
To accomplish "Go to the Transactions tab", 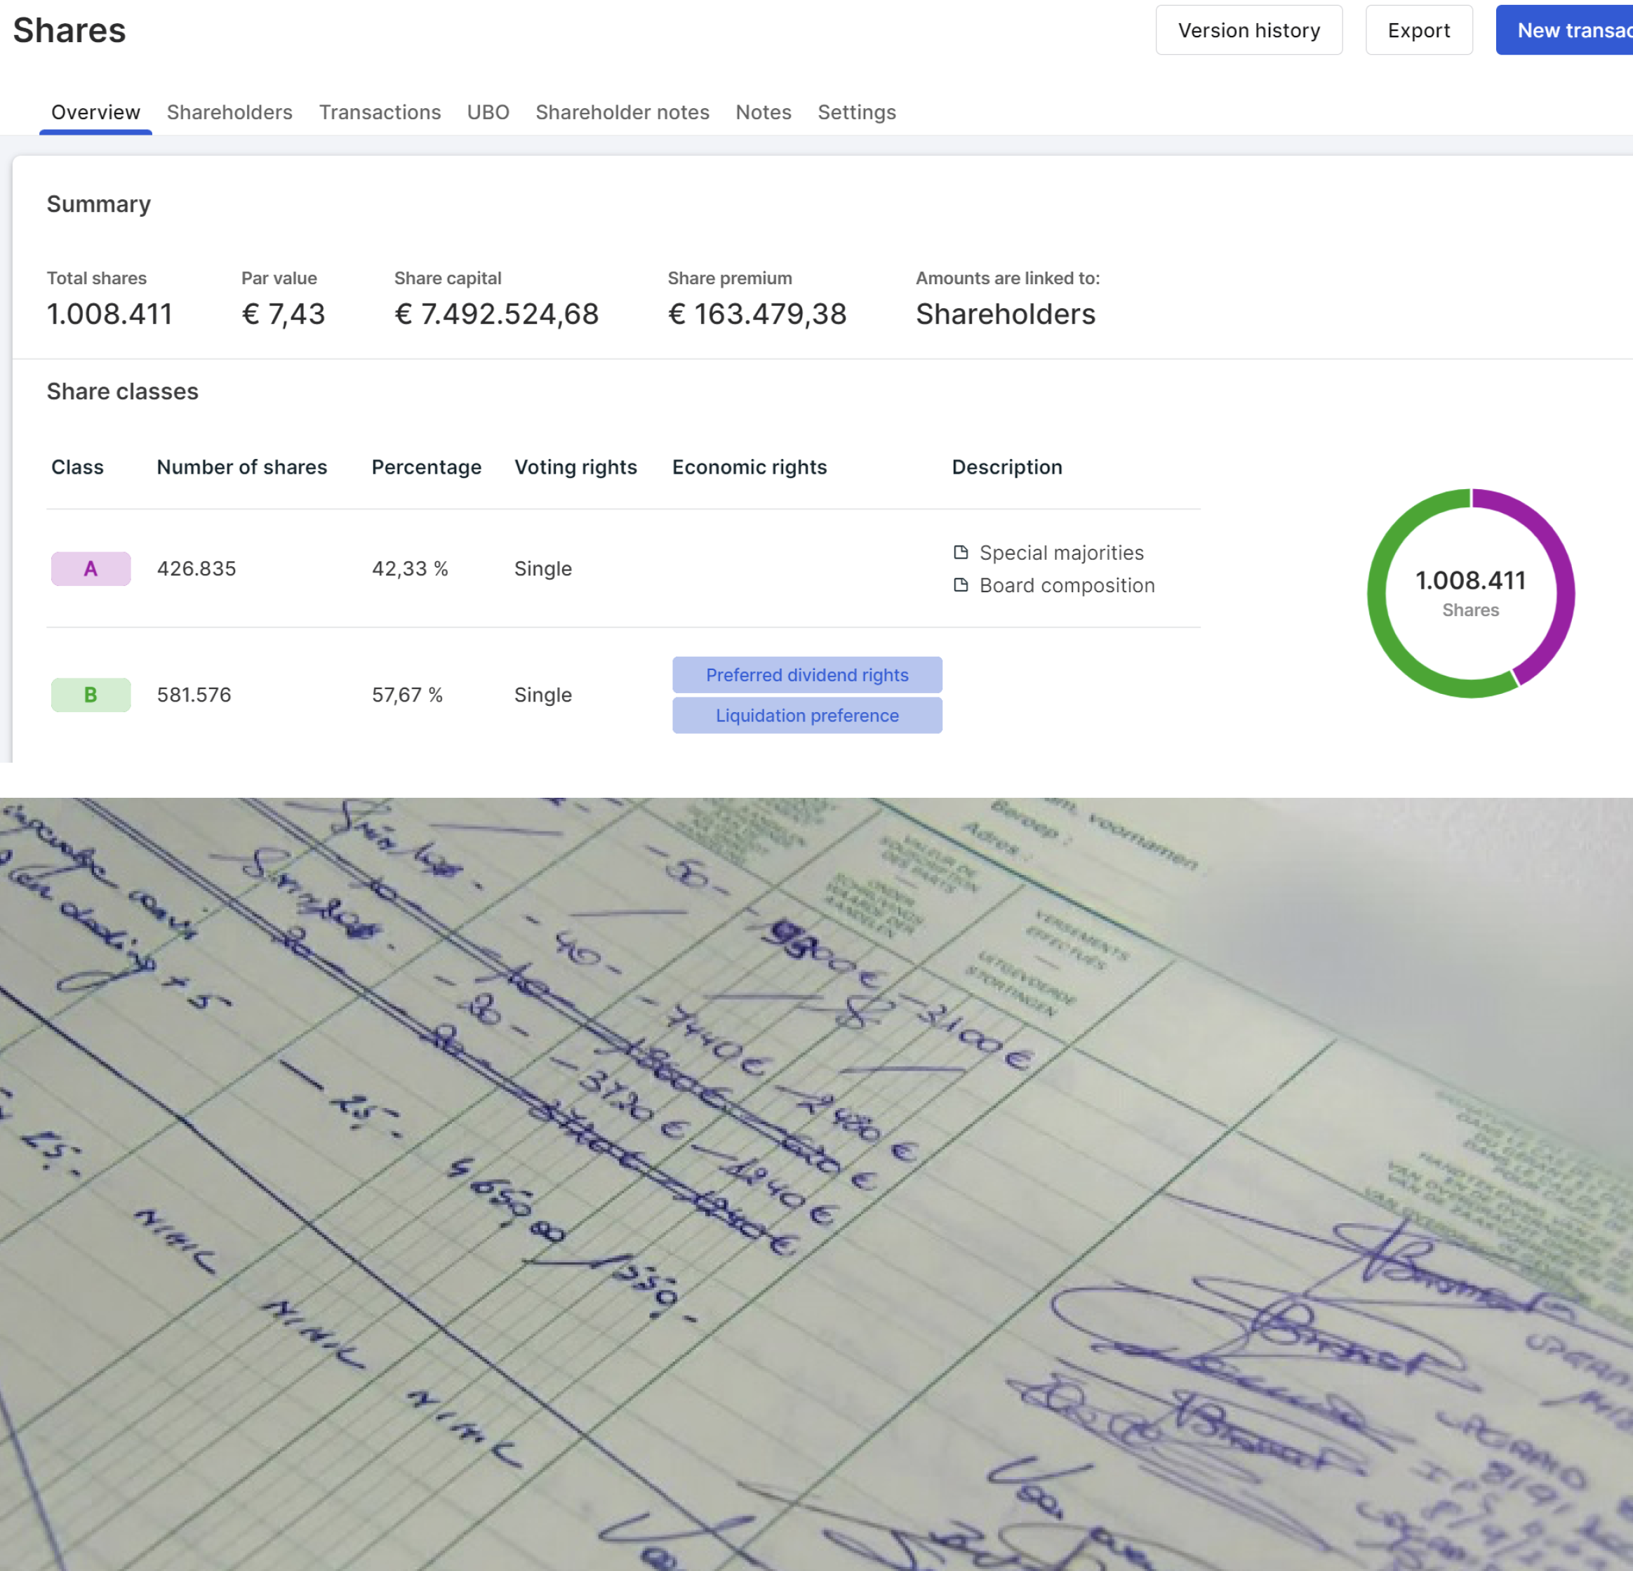I will click(380, 112).
